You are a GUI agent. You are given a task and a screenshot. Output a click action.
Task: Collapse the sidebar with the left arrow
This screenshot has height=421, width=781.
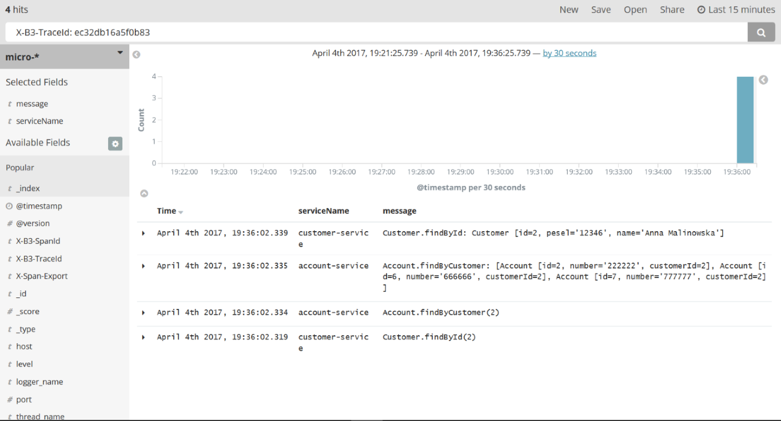136,55
